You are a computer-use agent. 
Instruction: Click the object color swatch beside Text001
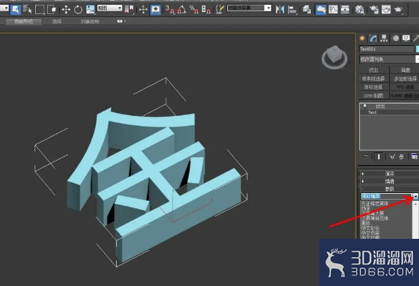[x=418, y=49]
